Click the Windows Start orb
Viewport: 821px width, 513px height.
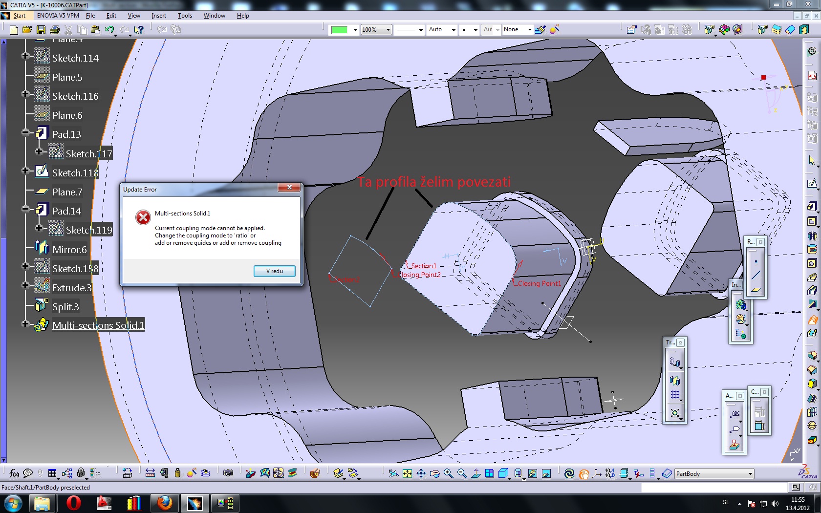pos(13,503)
